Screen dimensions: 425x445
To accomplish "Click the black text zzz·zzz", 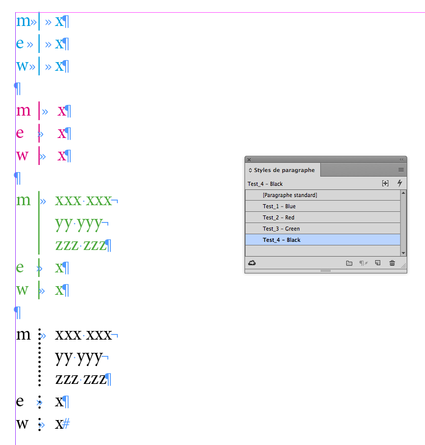I will (x=80, y=380).
